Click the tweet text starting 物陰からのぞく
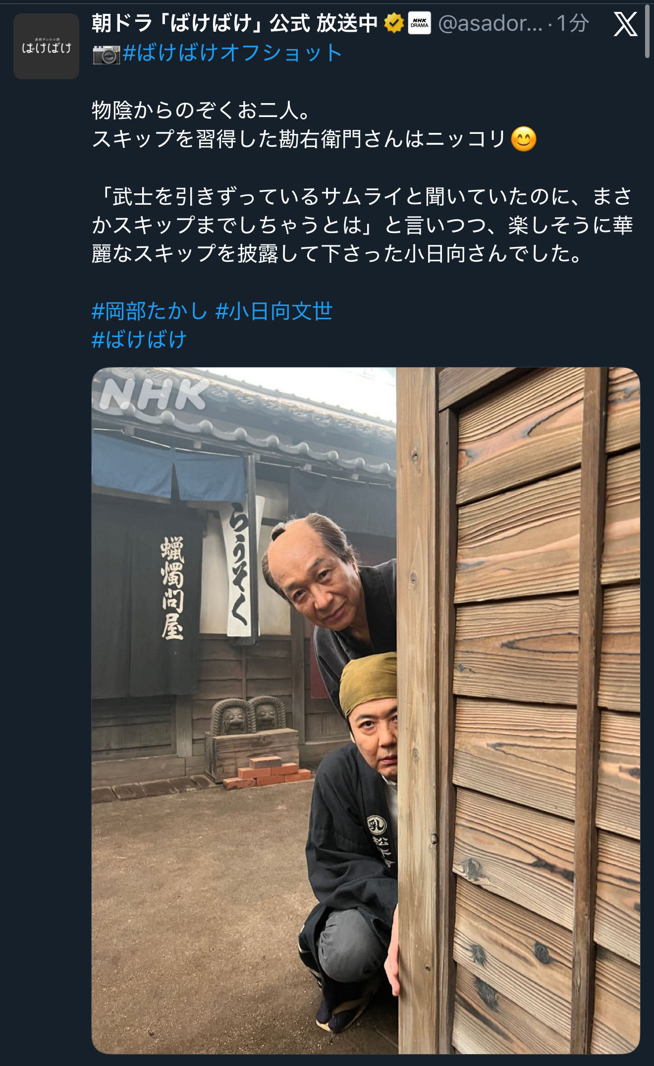The image size is (654, 1066). 315,124
